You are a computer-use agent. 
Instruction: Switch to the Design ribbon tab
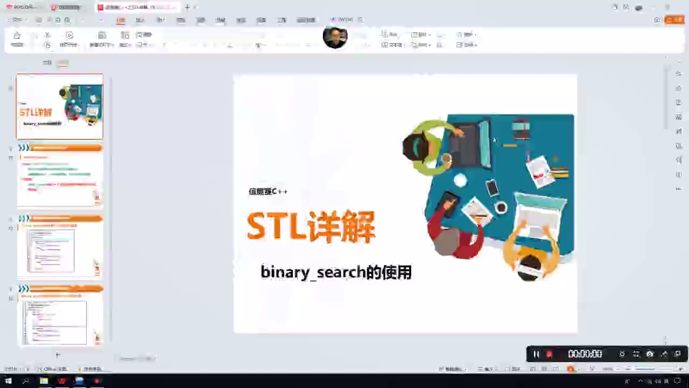click(160, 19)
